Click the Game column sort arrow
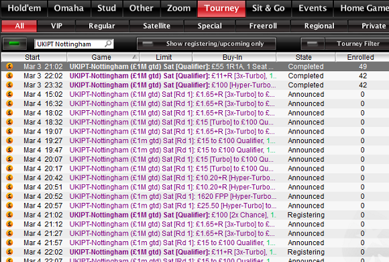Image resolution: width=389 pixels, height=262 pixels. pos(135,57)
